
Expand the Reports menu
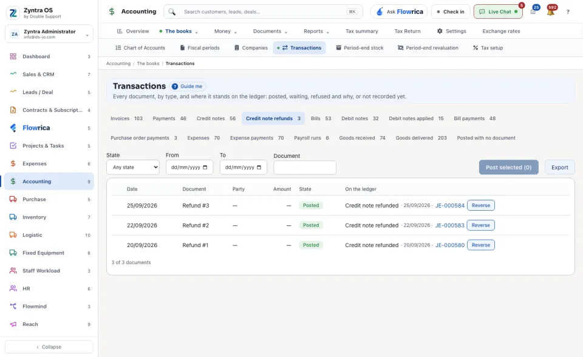pos(316,31)
